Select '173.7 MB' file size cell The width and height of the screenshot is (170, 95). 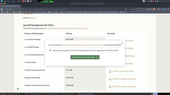[x=69, y=70]
